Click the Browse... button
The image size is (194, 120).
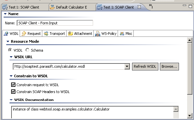(x=169, y=66)
